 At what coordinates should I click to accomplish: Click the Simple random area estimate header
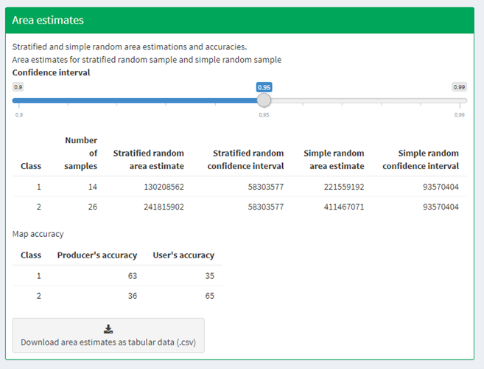334,159
